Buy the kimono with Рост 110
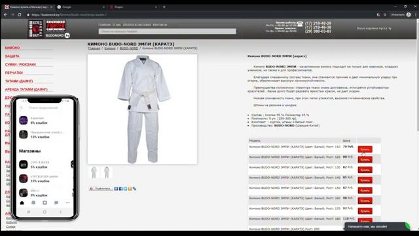The height and width of the screenshot is (236, 419). (x=365, y=149)
